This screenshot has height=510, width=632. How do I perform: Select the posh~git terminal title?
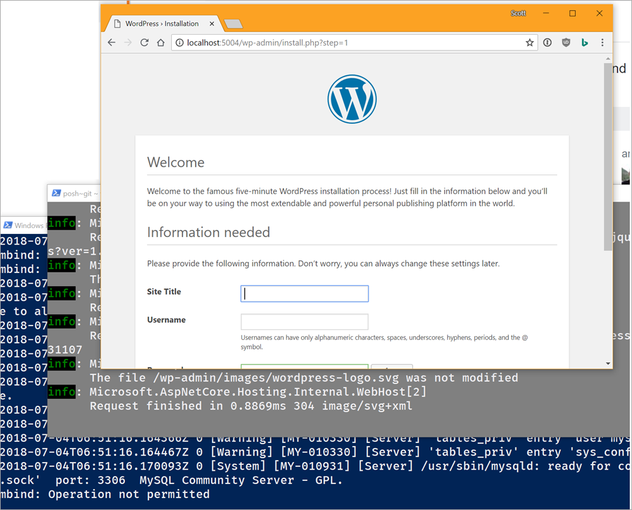click(x=80, y=193)
